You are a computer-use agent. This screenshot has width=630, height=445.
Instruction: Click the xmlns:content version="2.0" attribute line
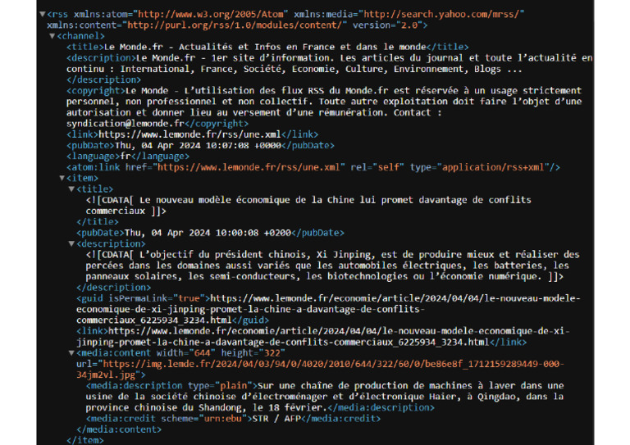coord(237,25)
